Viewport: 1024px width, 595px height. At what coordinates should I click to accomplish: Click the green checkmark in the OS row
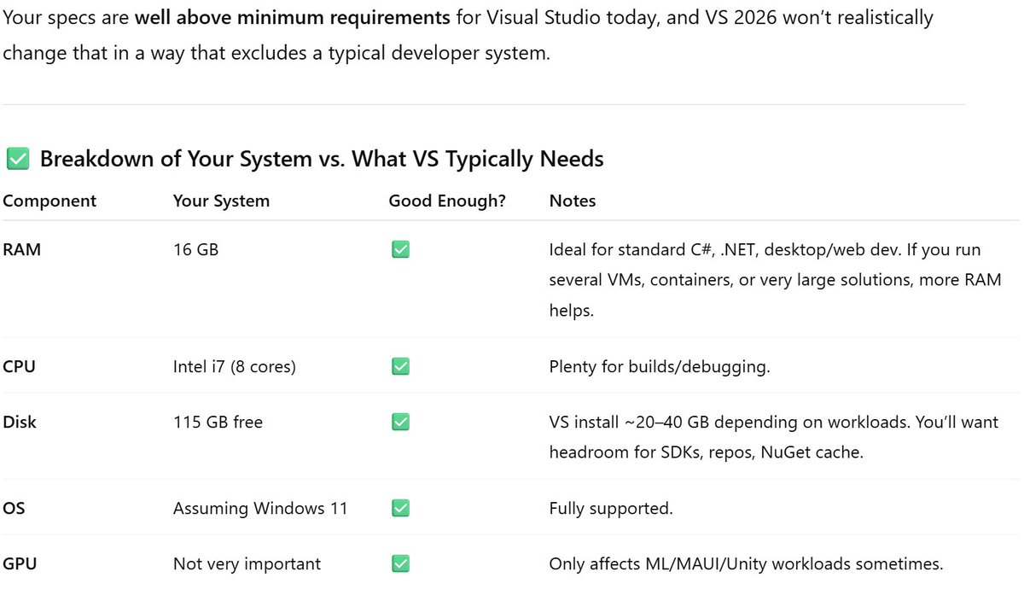[399, 508]
